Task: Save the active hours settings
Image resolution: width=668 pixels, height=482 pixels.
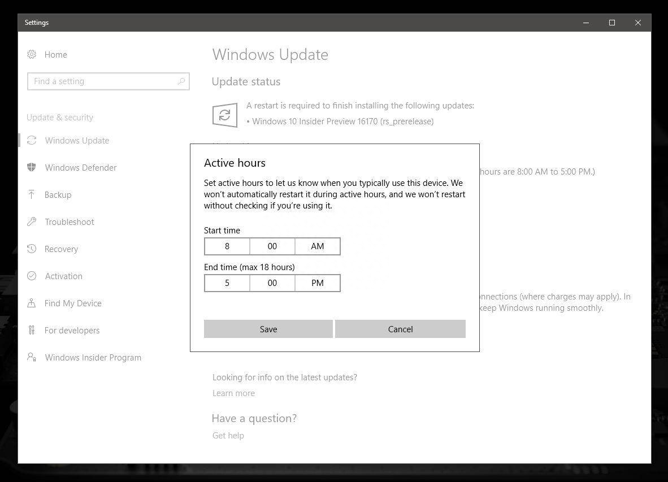Action: point(268,329)
